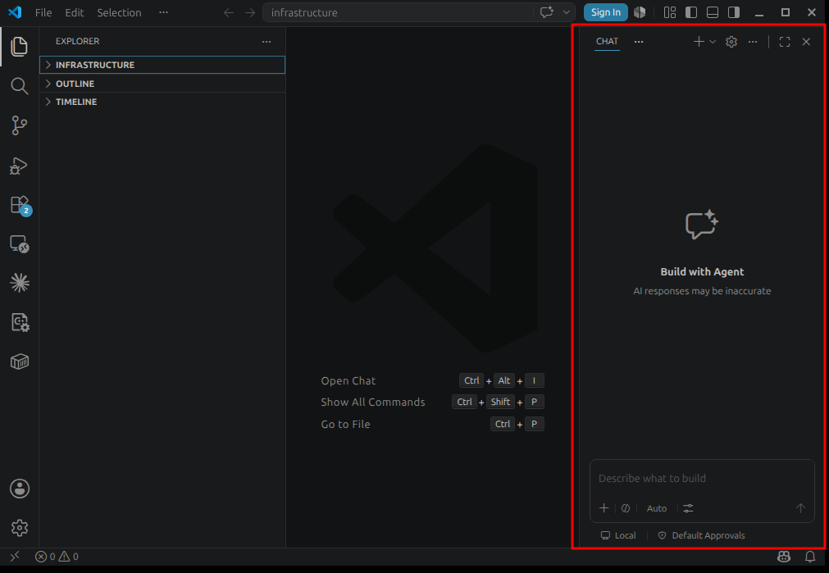Open the chevron dropdown beside the command center chat icon

tap(567, 12)
